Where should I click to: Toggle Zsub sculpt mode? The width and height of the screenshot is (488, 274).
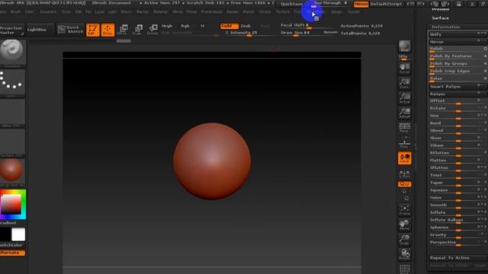246,26
